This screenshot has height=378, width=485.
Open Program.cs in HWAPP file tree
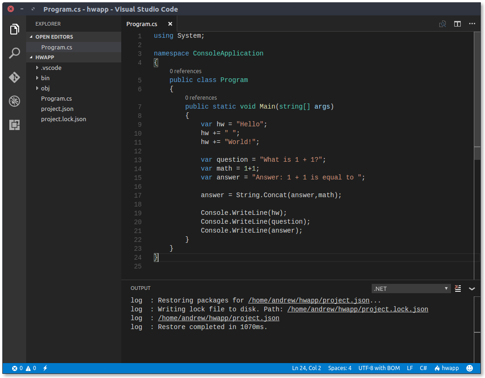tap(74, 99)
